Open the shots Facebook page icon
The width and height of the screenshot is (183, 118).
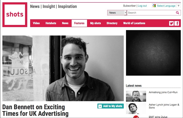tap(177, 23)
